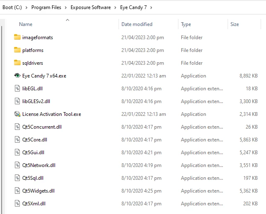
Task: Click the Qt5Core.dll file icon
Action: (x=17, y=139)
